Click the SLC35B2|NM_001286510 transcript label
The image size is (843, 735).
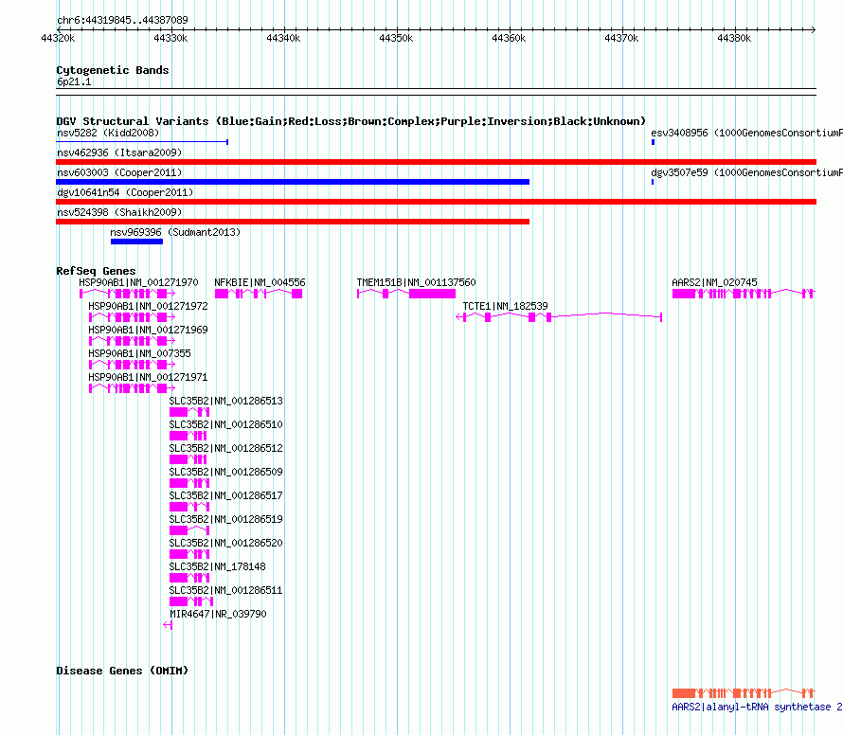pyautogui.click(x=225, y=424)
